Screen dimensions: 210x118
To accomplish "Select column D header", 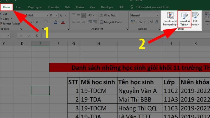I will click(x=22, y=43).
